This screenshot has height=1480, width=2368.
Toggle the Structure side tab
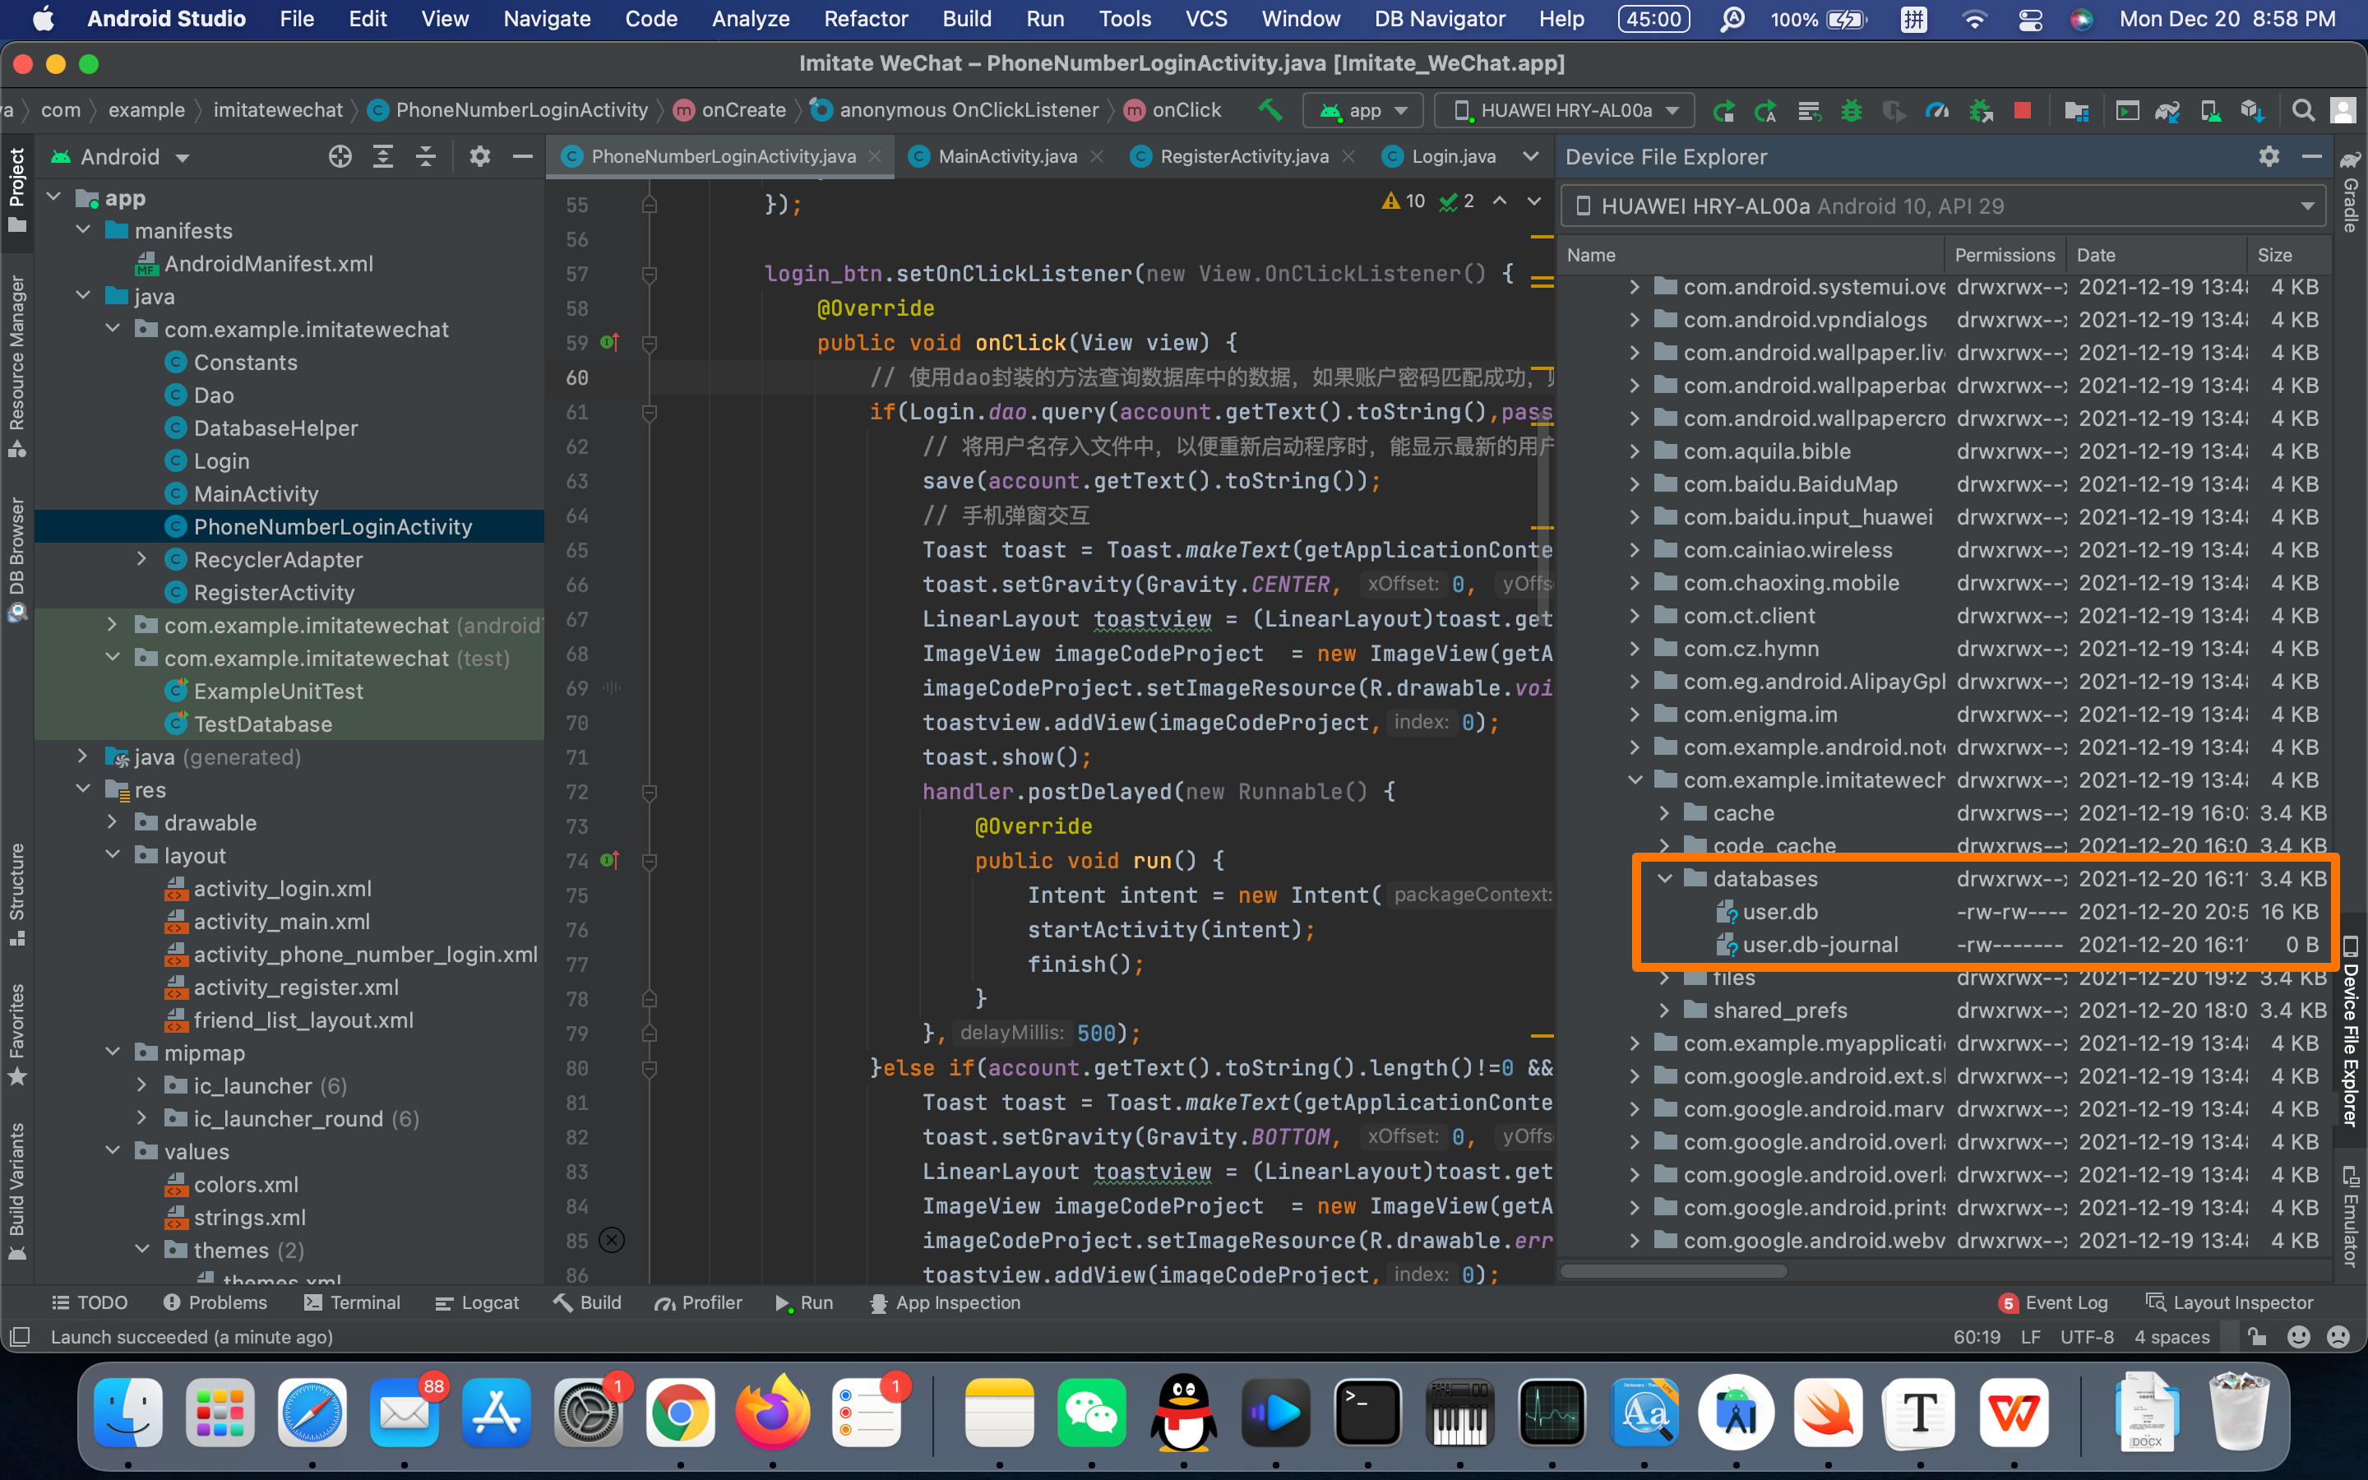pyautogui.click(x=16, y=894)
